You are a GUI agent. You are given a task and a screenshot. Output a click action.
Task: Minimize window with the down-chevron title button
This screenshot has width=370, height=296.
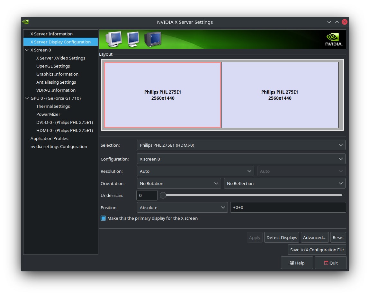click(329, 22)
